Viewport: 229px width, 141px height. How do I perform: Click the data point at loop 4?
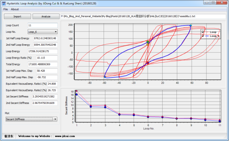pyautogui.click(x=119, y=114)
